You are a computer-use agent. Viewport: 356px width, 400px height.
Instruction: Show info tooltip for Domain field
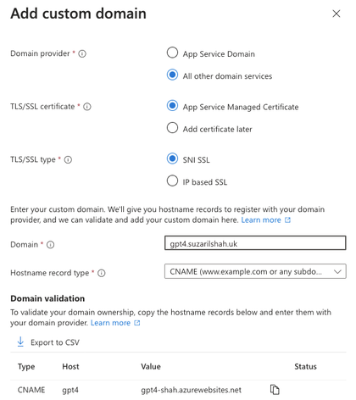51,245
